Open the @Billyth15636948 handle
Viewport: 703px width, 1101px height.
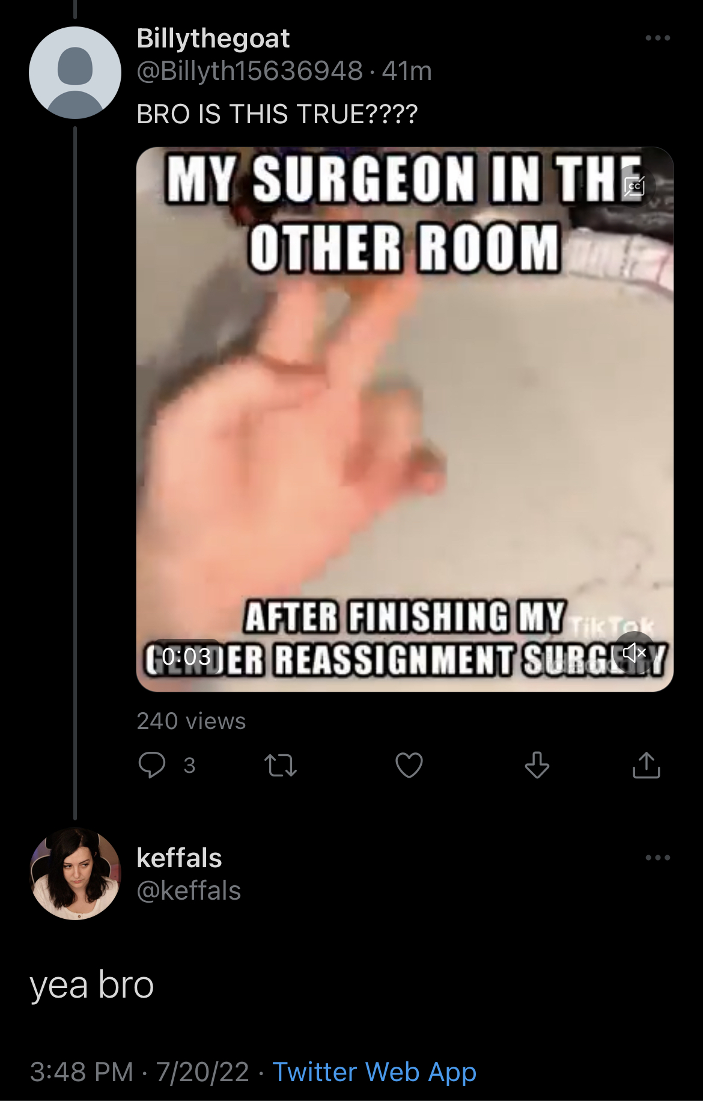coord(250,71)
